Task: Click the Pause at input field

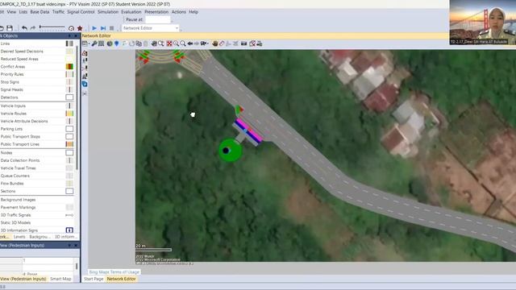Action: [158, 19]
